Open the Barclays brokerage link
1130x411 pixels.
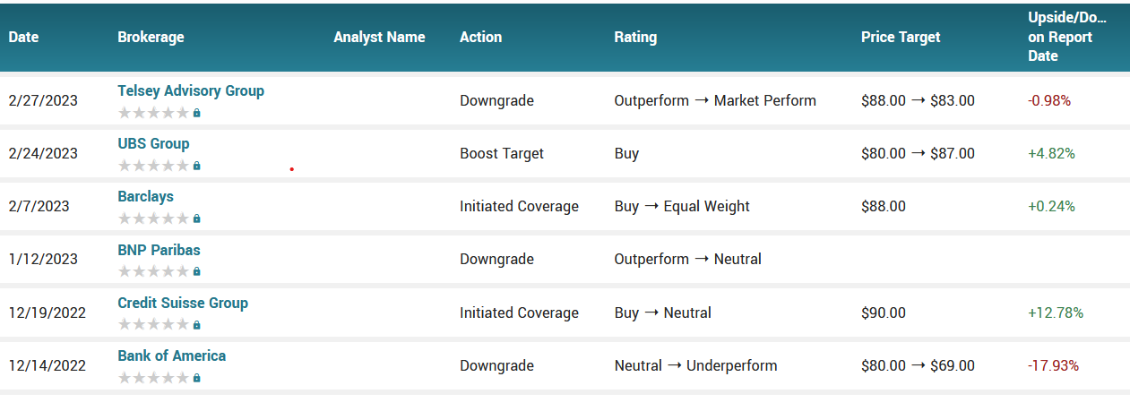[145, 197]
